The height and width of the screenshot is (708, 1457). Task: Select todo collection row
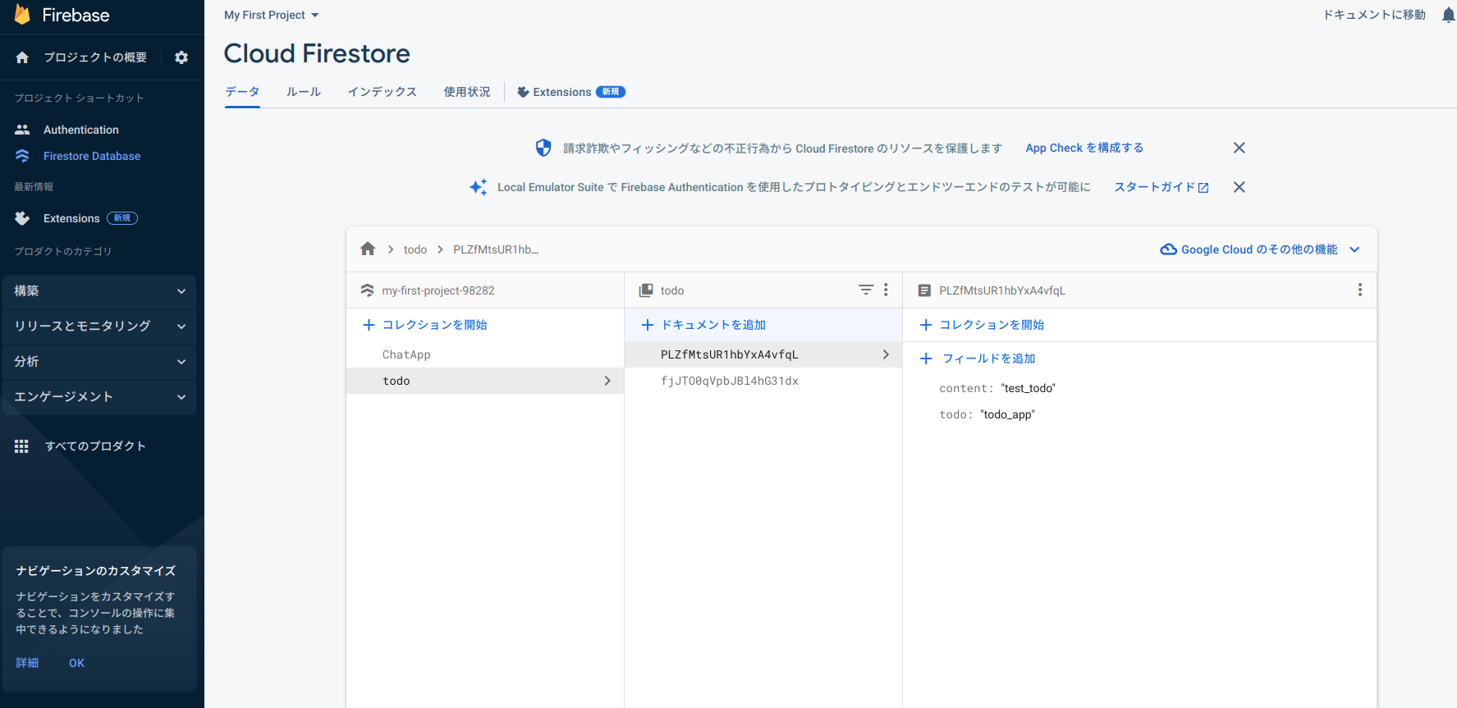coord(485,381)
